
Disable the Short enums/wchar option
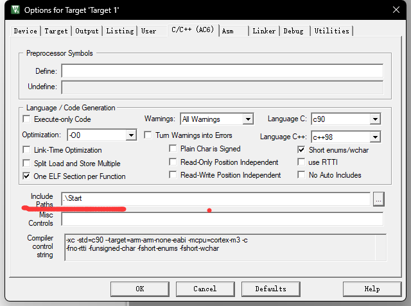click(302, 149)
